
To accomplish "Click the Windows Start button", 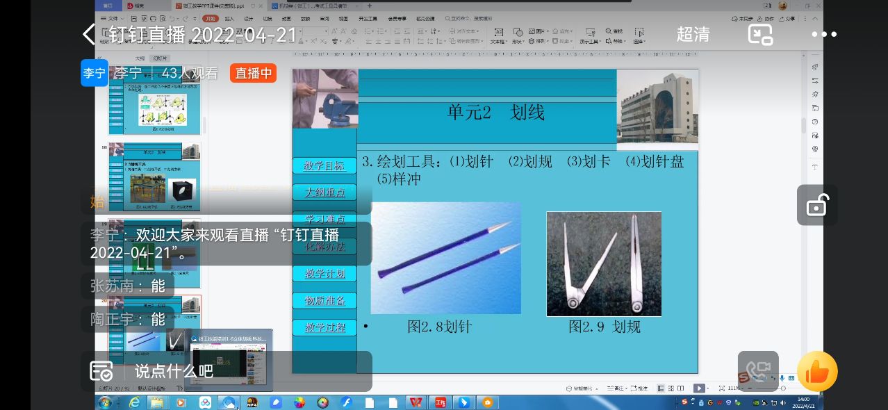I will point(106,402).
